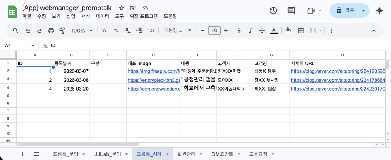The image size is (391, 160).
Task: Open the 확장 프로그램 menu
Action: click(144, 17)
